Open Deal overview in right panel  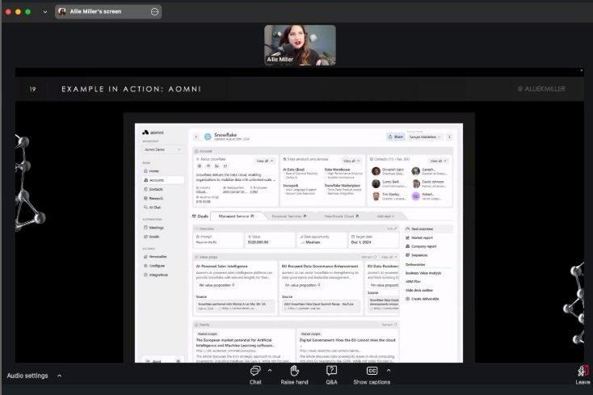[x=427, y=229]
